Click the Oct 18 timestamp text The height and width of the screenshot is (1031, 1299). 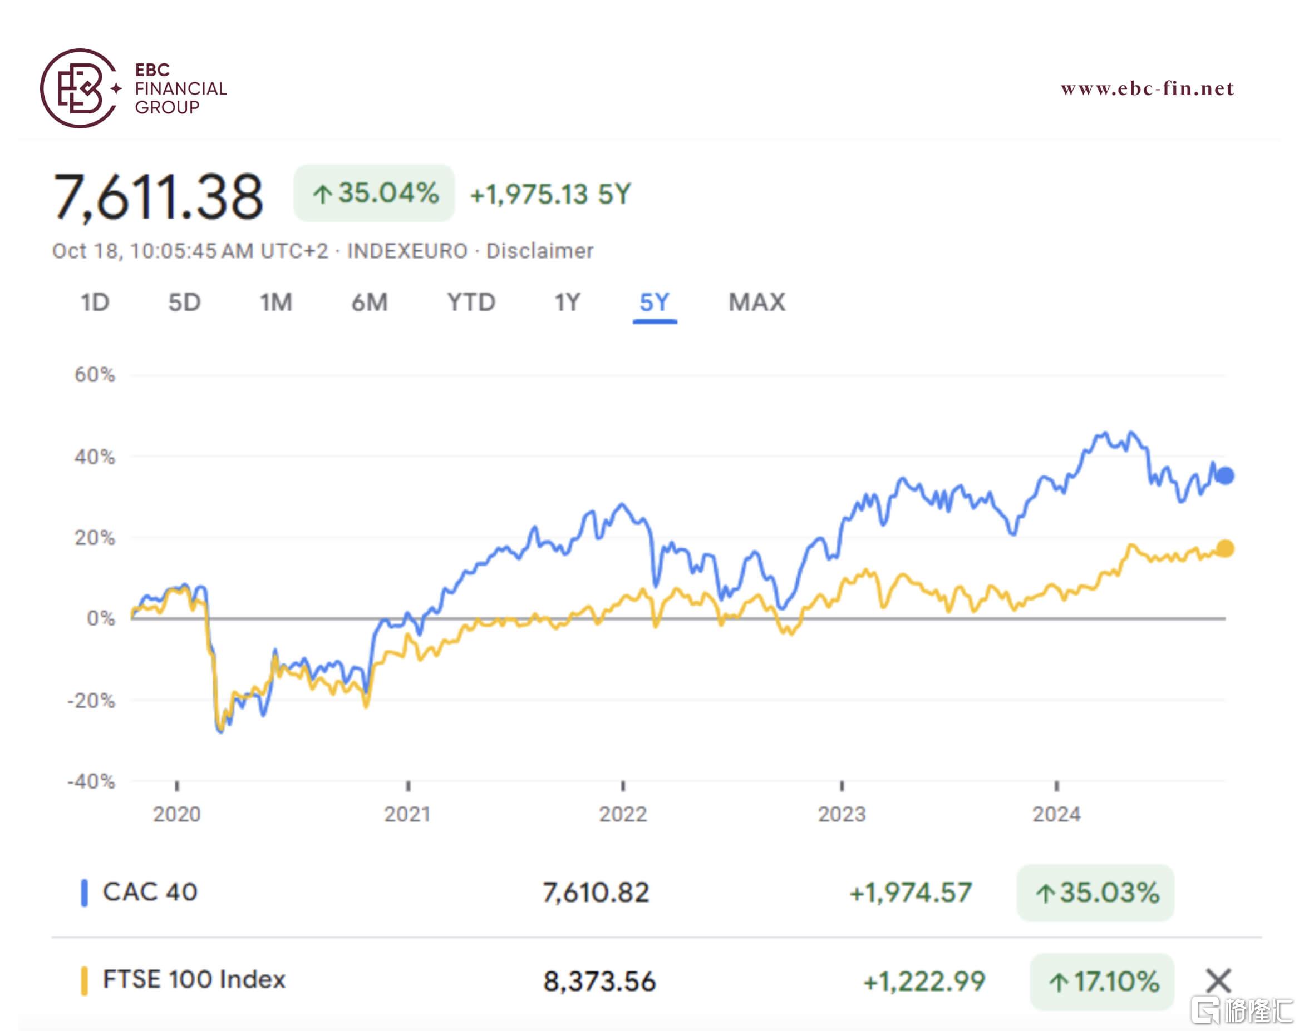click(x=190, y=251)
